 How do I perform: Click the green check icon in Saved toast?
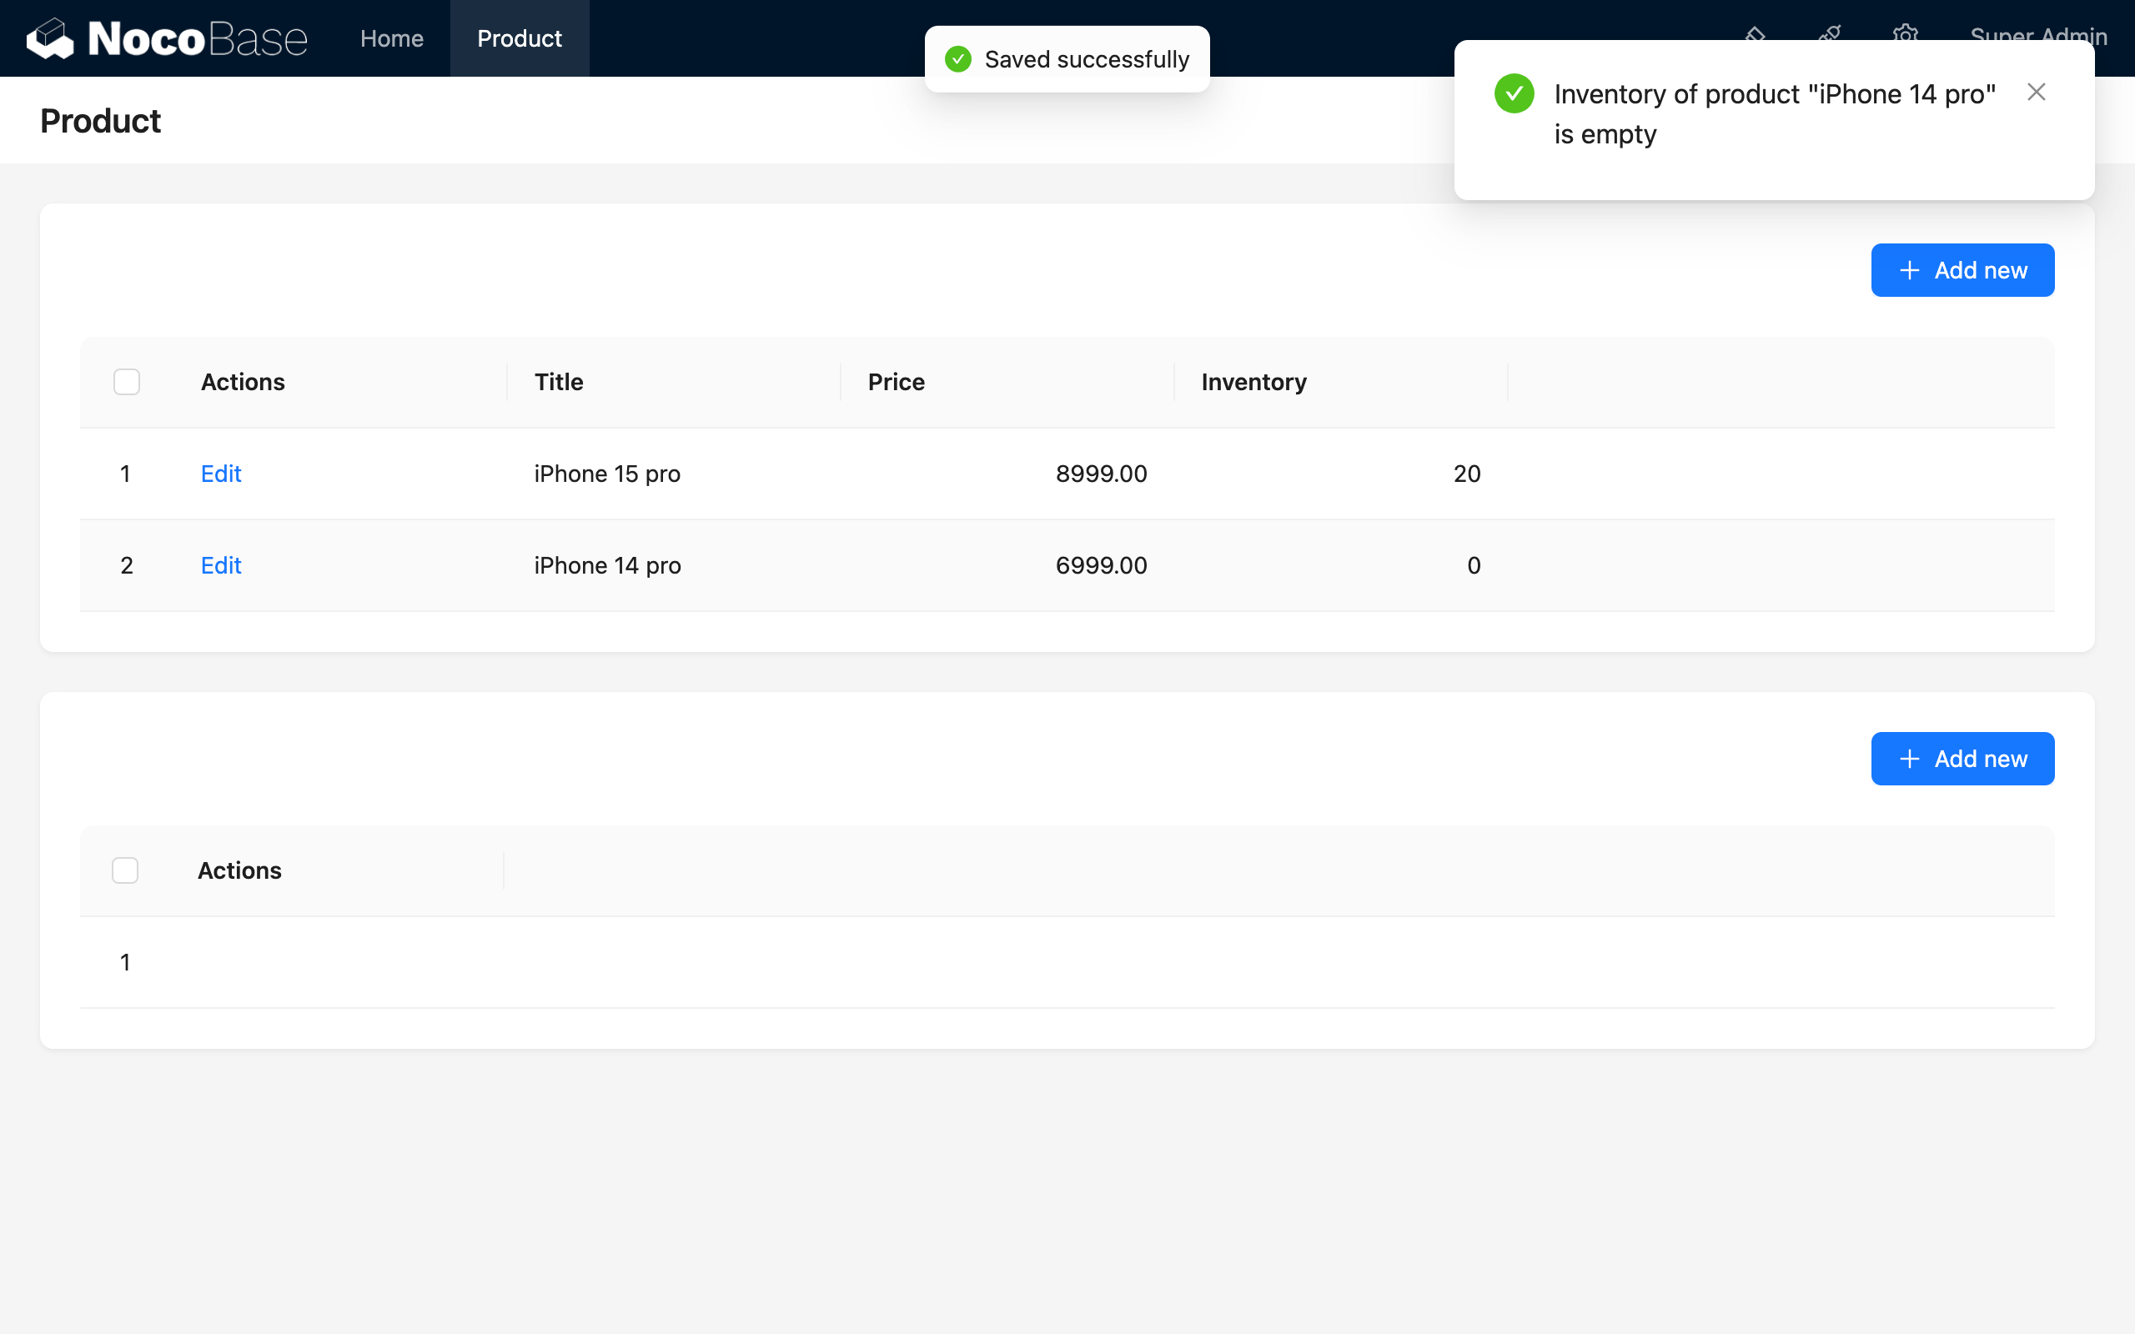(959, 58)
